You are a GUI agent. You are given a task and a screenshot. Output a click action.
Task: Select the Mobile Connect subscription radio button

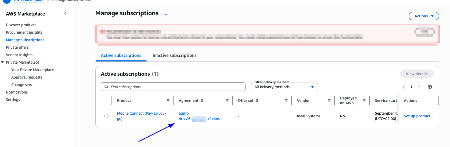tap(106, 116)
